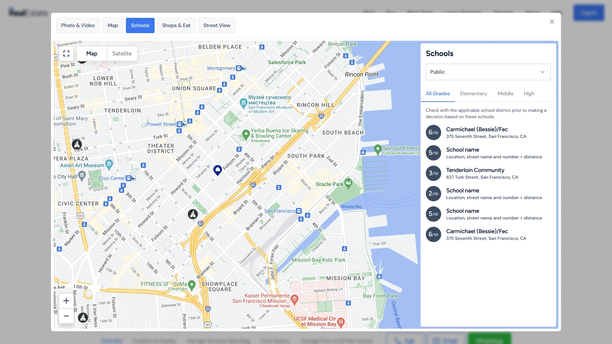Open the Shops & Eat tab
612x344 pixels.
[176, 25]
